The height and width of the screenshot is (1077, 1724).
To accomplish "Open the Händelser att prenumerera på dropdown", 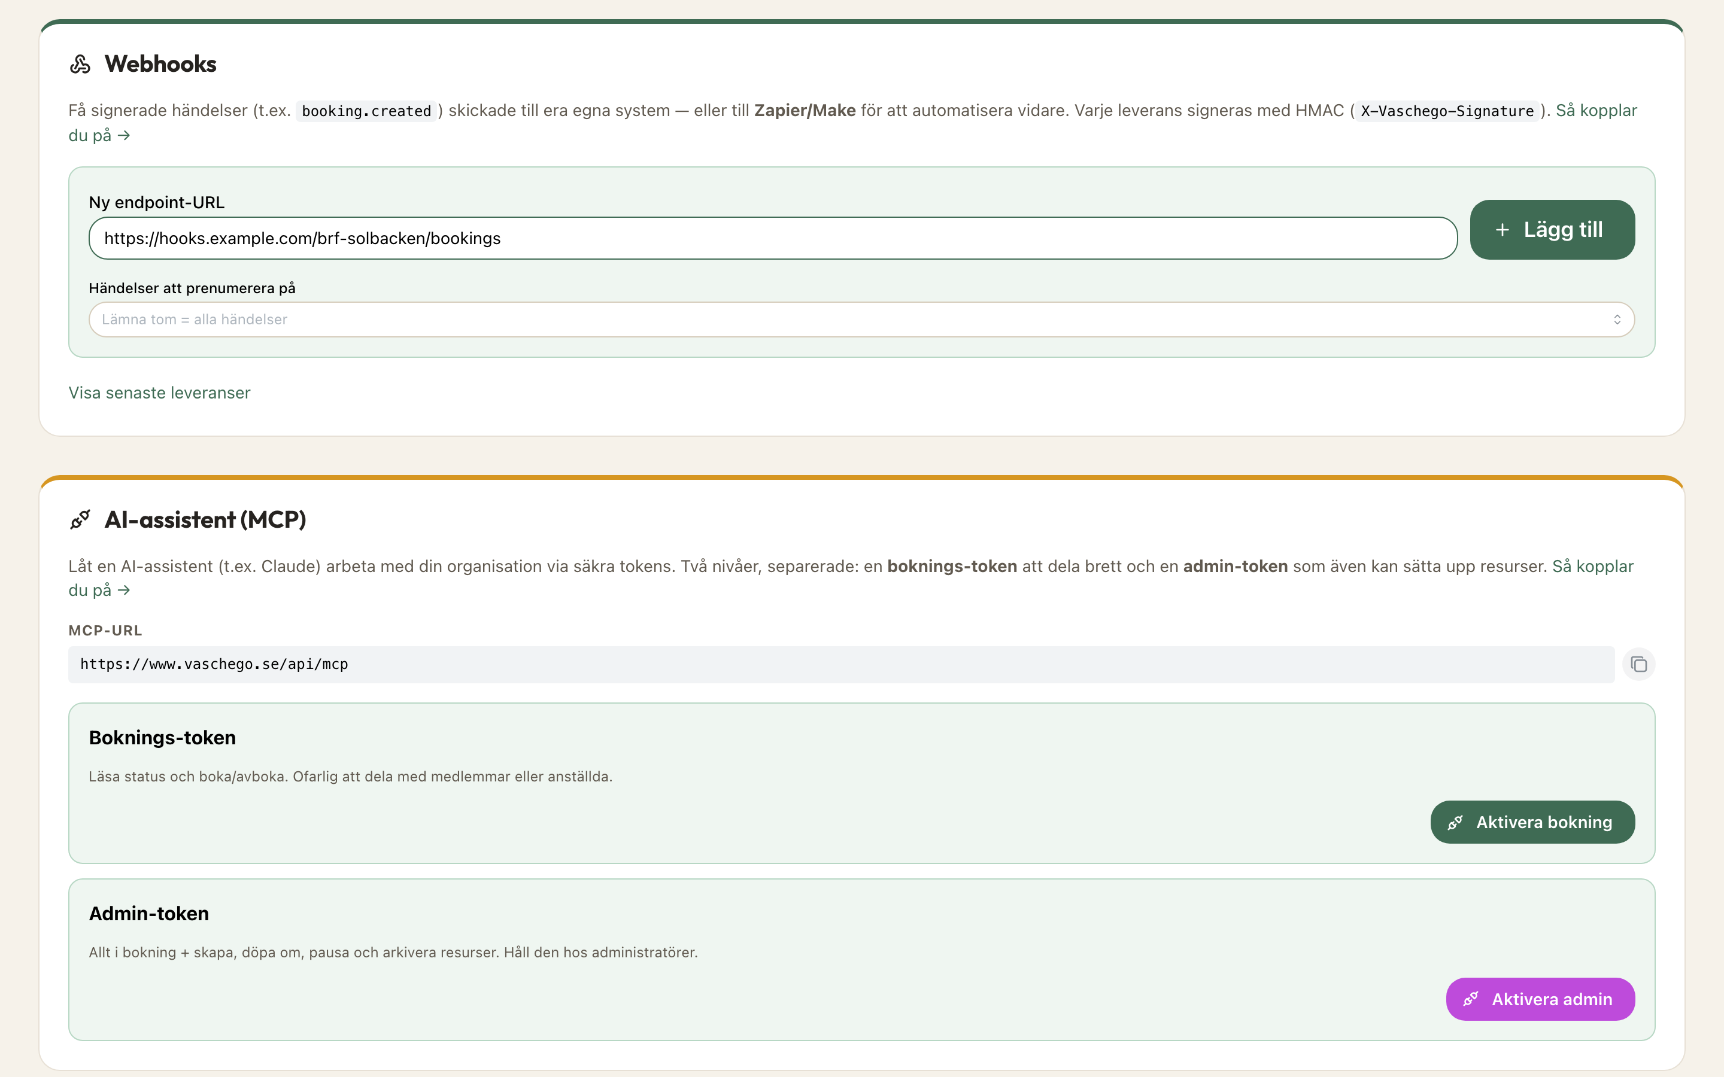I will [x=861, y=319].
